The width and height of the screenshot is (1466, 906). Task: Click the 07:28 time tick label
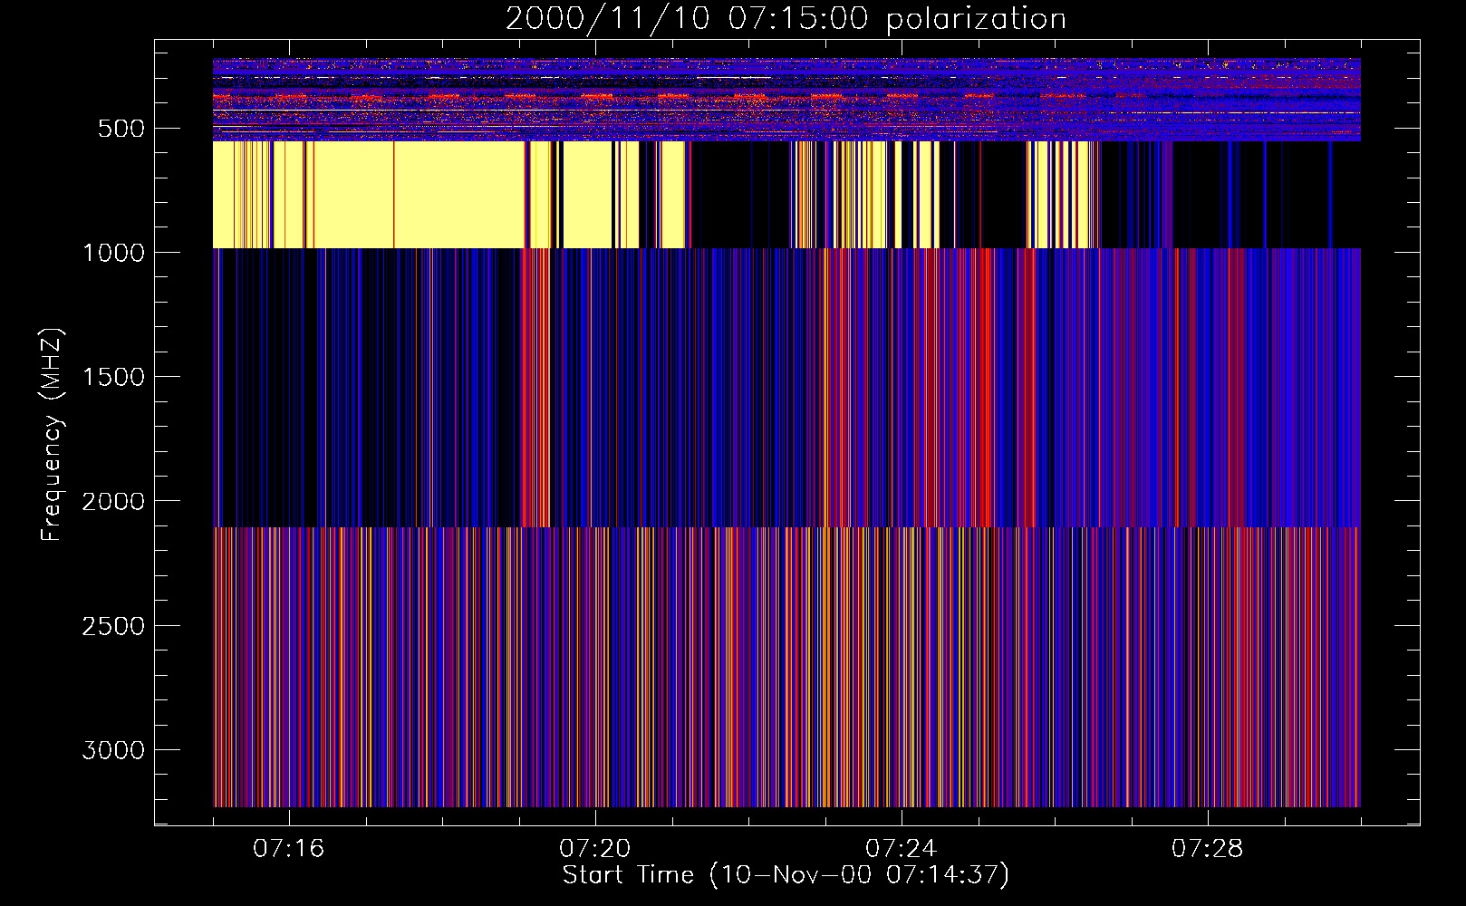tap(1207, 849)
